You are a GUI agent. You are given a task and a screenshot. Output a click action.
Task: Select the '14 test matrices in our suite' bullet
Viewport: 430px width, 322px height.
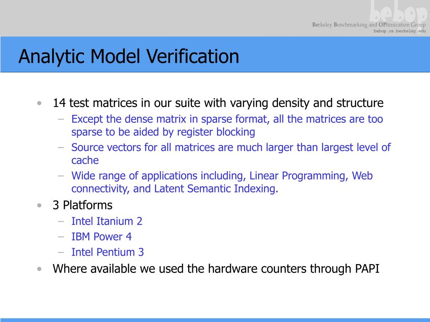pos(218,103)
